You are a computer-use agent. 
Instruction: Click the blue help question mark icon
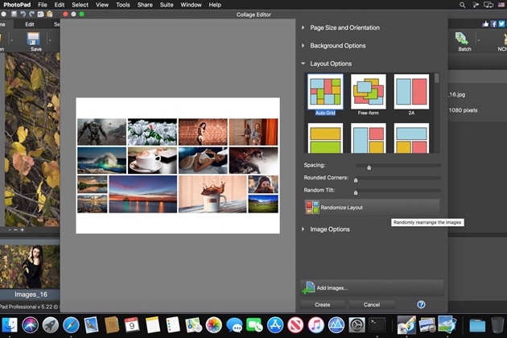coord(421,305)
